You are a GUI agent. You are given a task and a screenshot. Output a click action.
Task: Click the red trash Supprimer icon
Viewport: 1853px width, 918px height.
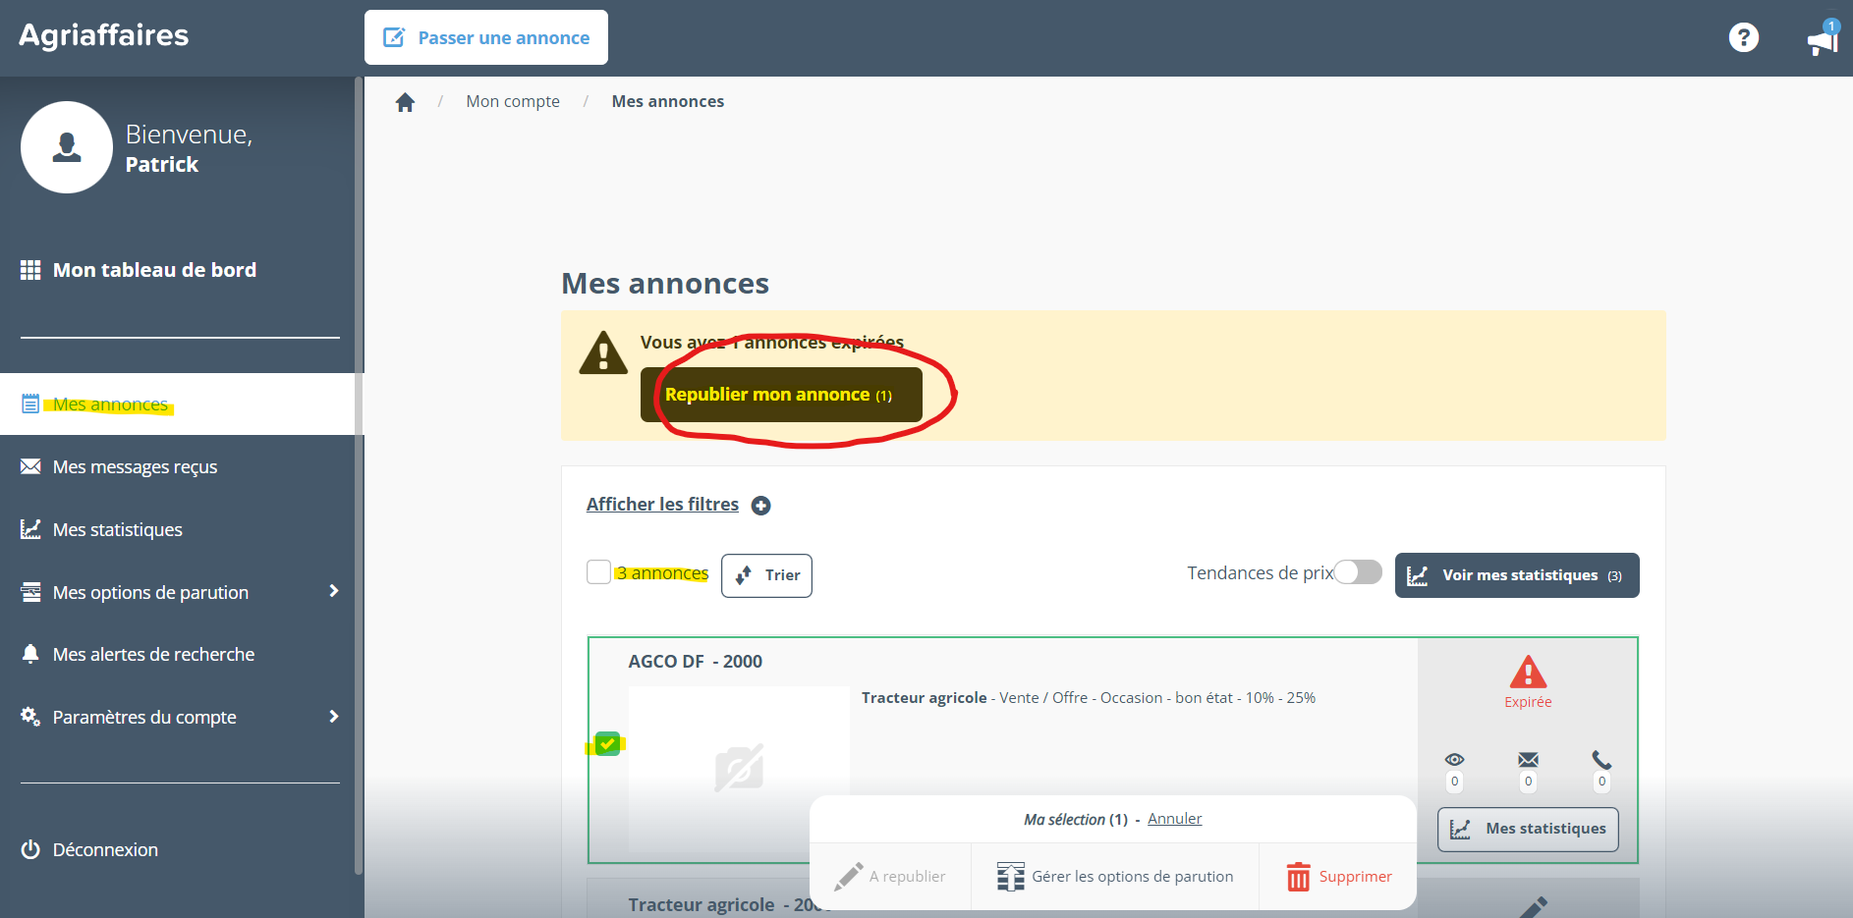pyautogui.click(x=1298, y=877)
